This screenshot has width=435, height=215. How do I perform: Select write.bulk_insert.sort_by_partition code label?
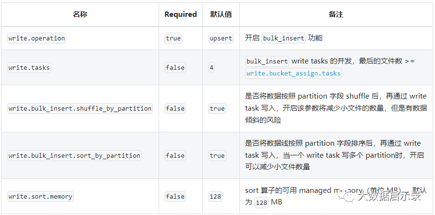pyautogui.click(x=75, y=156)
